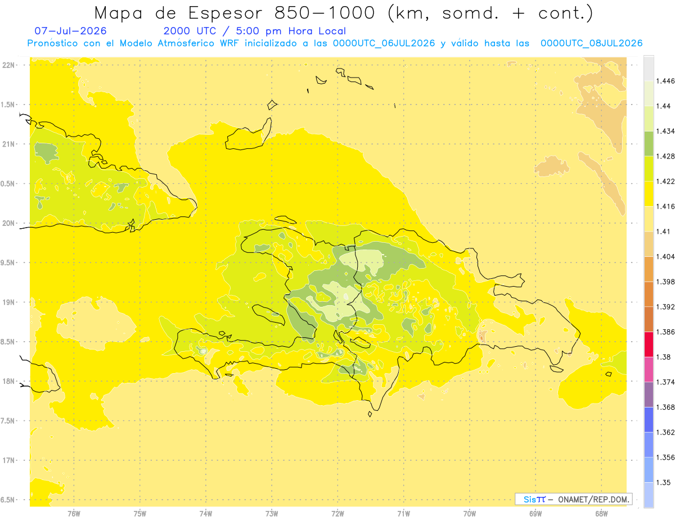675x521 pixels.
Task: Select the '75W' longitude label
Action: [x=140, y=513]
